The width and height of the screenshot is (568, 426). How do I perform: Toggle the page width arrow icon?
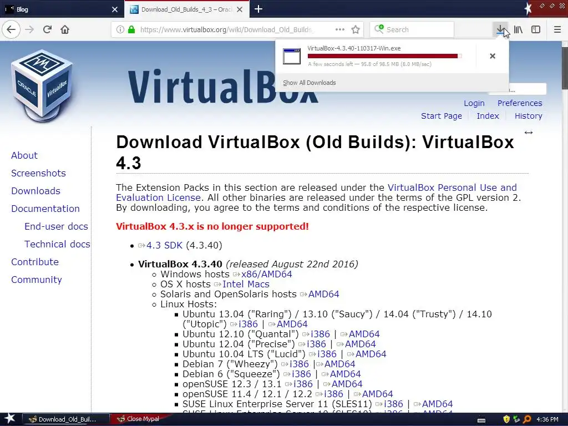tap(529, 133)
